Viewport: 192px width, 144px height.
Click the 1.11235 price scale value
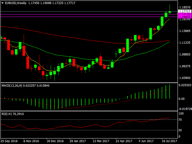coord(185,43)
